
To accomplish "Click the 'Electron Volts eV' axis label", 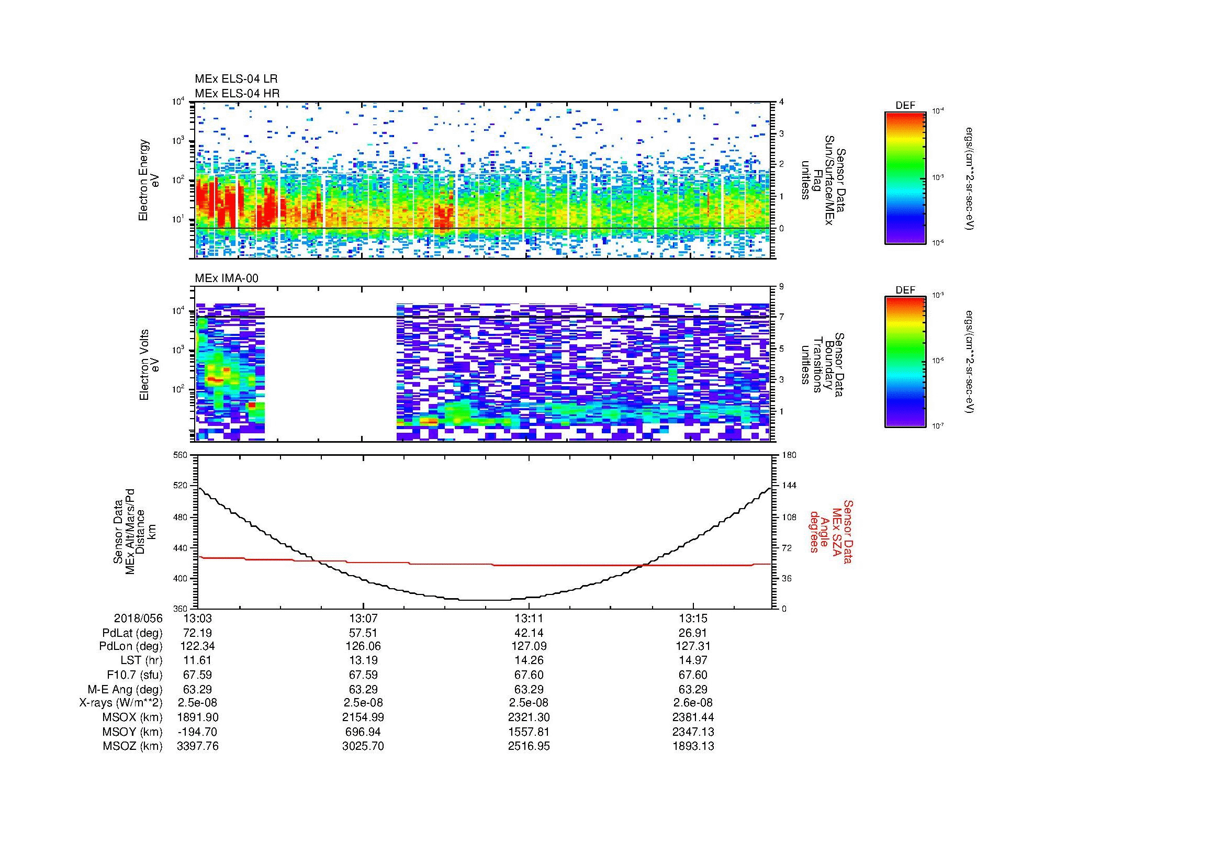I will 149,365.
